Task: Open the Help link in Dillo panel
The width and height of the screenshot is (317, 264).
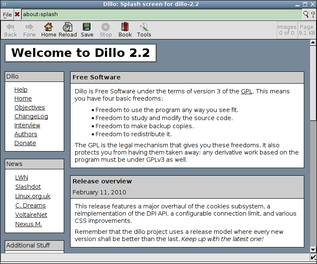Action: 21,90
